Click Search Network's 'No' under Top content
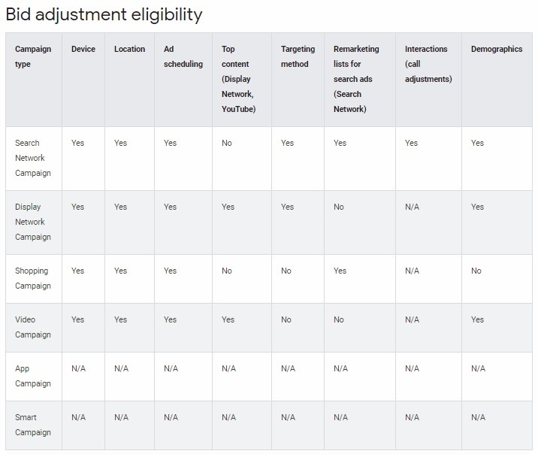The image size is (538, 454). pos(227,143)
